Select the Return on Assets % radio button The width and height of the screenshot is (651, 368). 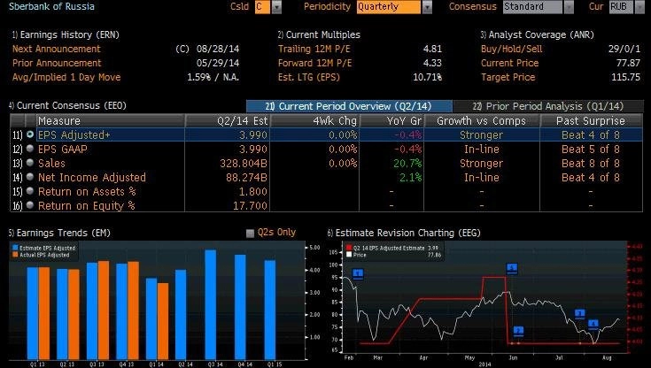(x=30, y=191)
